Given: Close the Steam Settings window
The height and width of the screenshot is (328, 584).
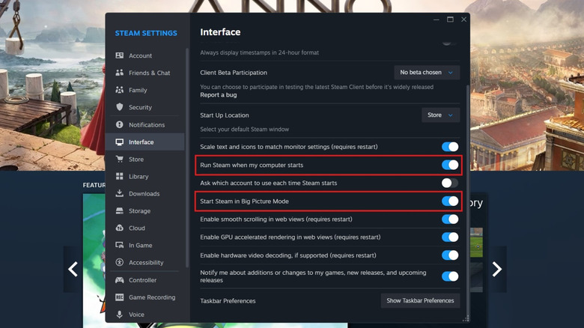Looking at the screenshot, I should [x=463, y=19].
